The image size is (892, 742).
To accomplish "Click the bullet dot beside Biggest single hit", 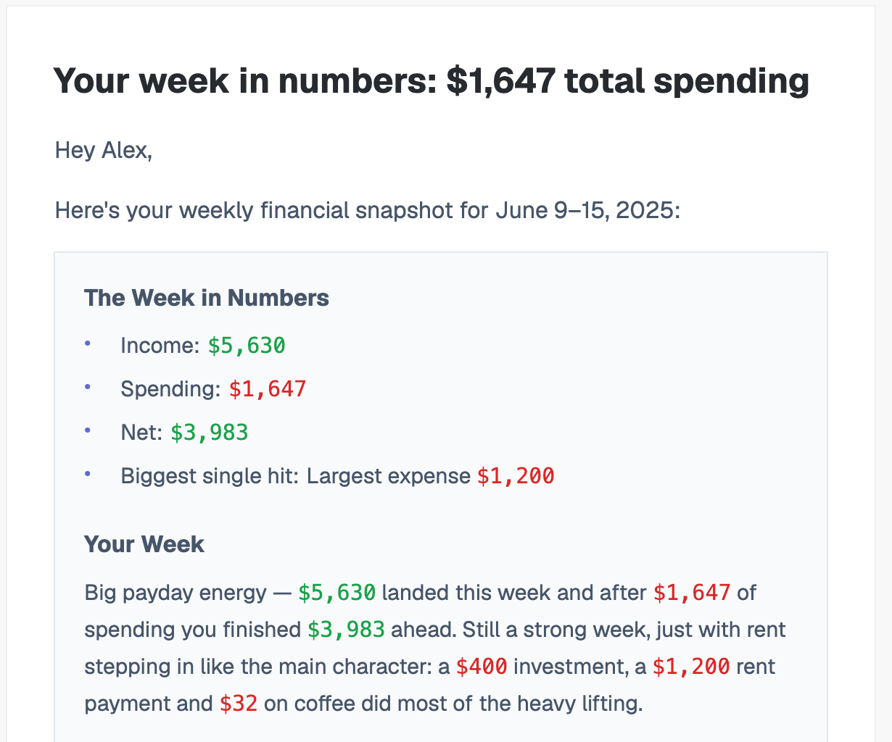I will [x=88, y=474].
